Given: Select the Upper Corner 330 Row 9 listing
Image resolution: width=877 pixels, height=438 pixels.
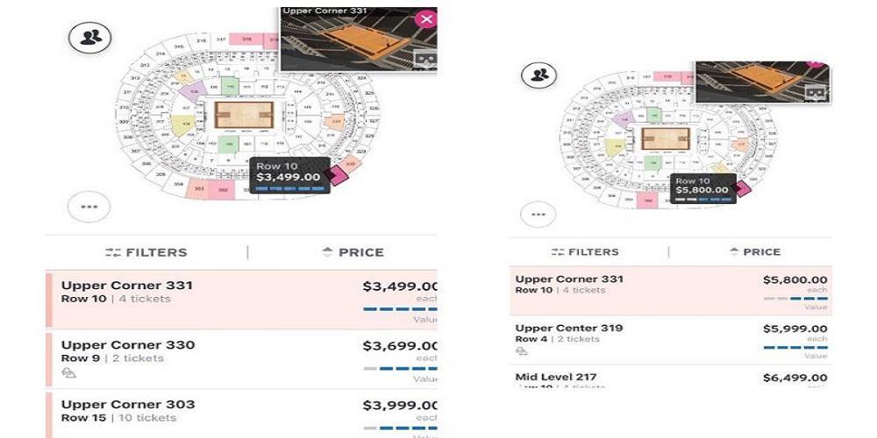Looking at the screenshot, I should [241, 359].
